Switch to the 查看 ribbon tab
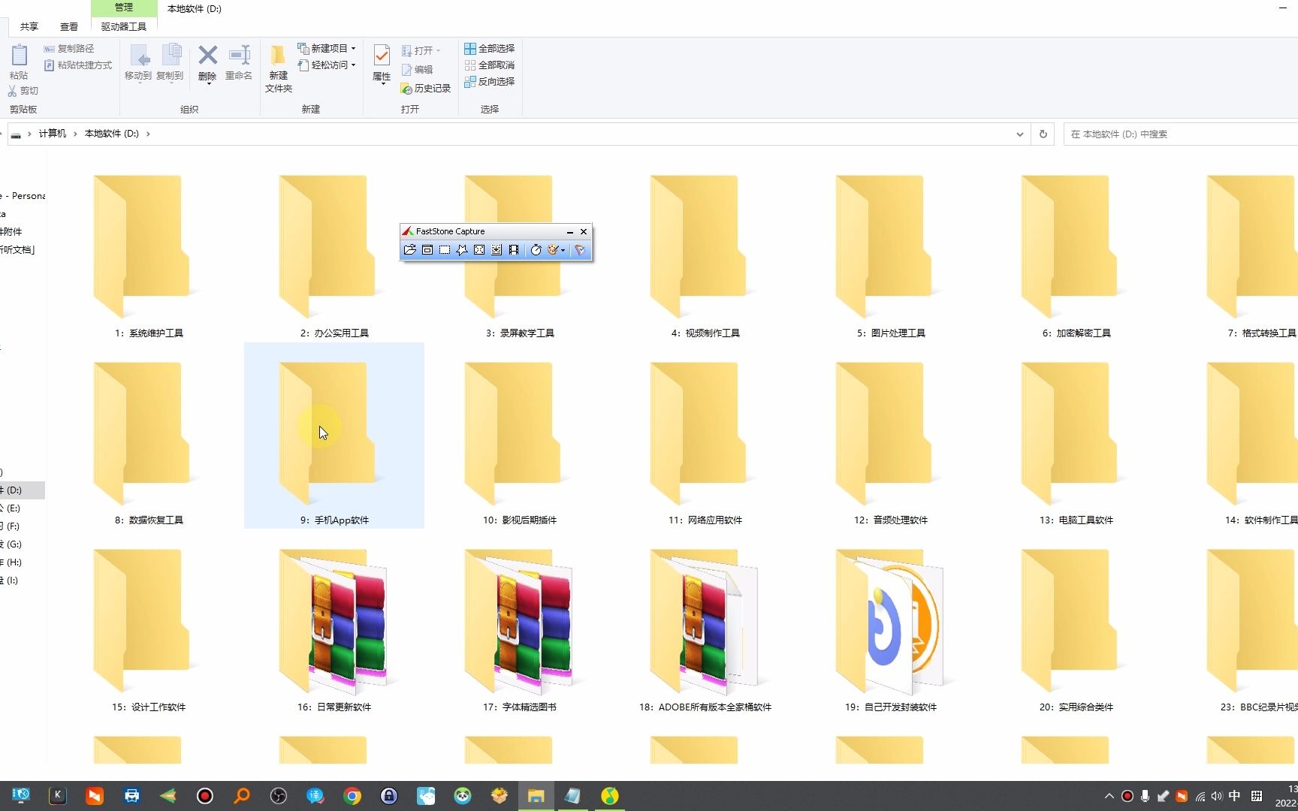This screenshot has width=1298, height=811. coord(68,26)
